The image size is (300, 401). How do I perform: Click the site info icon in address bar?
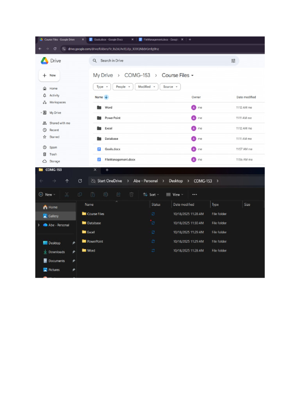click(x=64, y=49)
